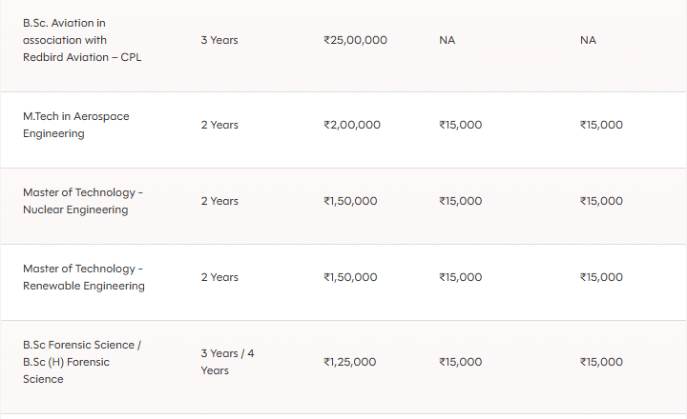Screen dimensions: 687x419
Task: Select the 2 Years duration for Aerospace Engineering
Action: click(219, 125)
